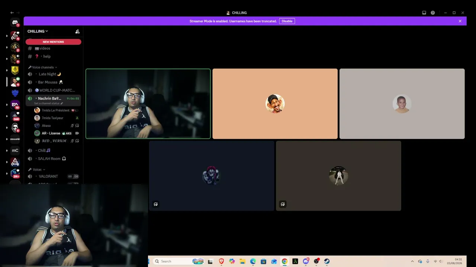Join the SALAH Room voice channel
The image size is (476, 267).
[53, 159]
